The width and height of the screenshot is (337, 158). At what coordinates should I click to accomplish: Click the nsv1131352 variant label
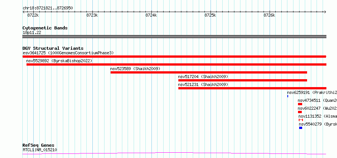click(x=318, y=116)
